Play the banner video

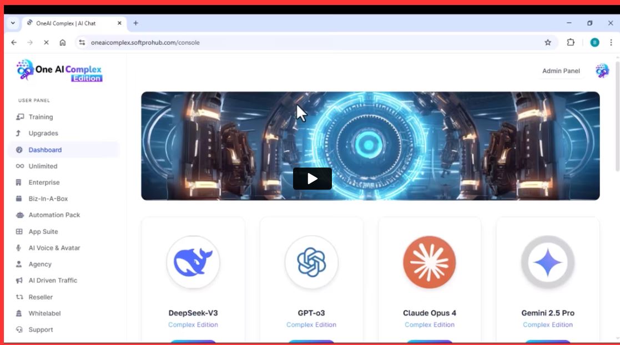coord(312,179)
